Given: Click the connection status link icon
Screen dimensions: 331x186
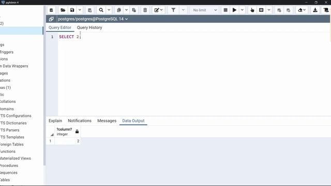Looking at the screenshot, I should coord(51,19).
